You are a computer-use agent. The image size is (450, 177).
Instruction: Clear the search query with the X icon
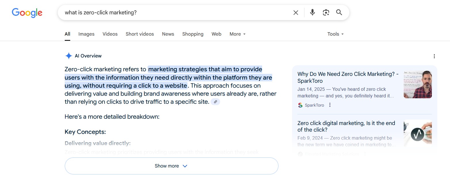point(296,13)
